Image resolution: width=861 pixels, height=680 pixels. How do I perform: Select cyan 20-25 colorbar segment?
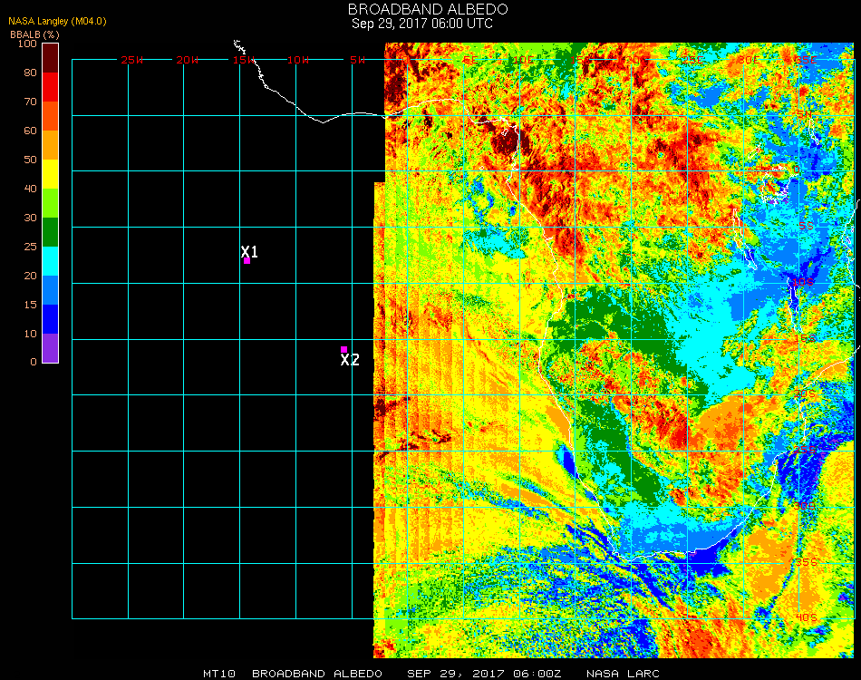pos(51,261)
